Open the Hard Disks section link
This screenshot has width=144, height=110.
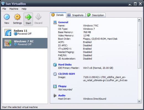pos(65,65)
